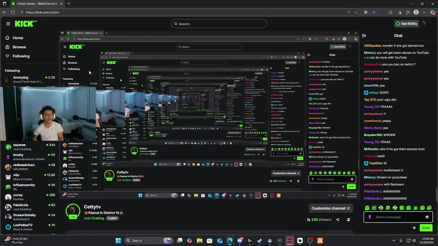
Task: Open cuvey channel in Following list
Action: (x=30, y=197)
